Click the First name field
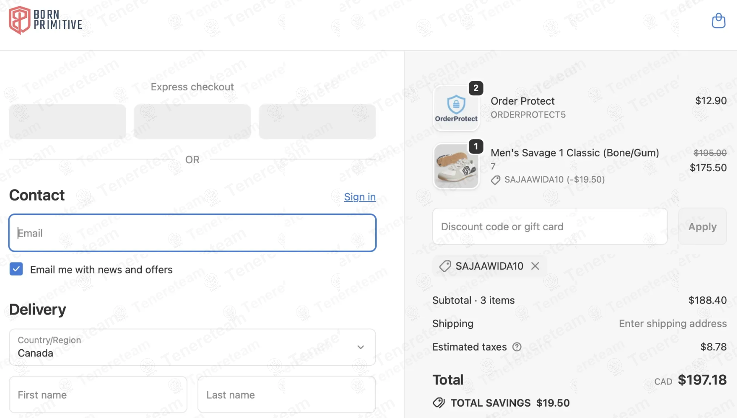The width and height of the screenshot is (737, 418). [98, 395]
